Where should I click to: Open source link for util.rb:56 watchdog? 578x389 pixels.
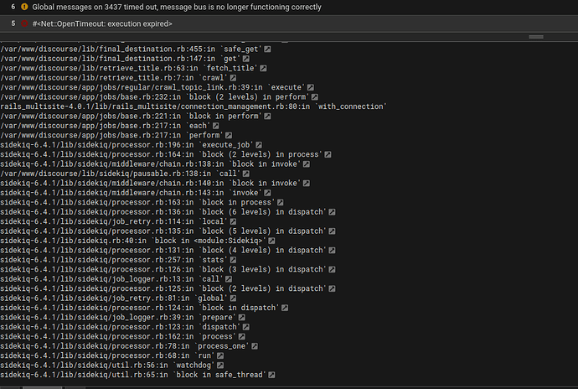(220, 366)
